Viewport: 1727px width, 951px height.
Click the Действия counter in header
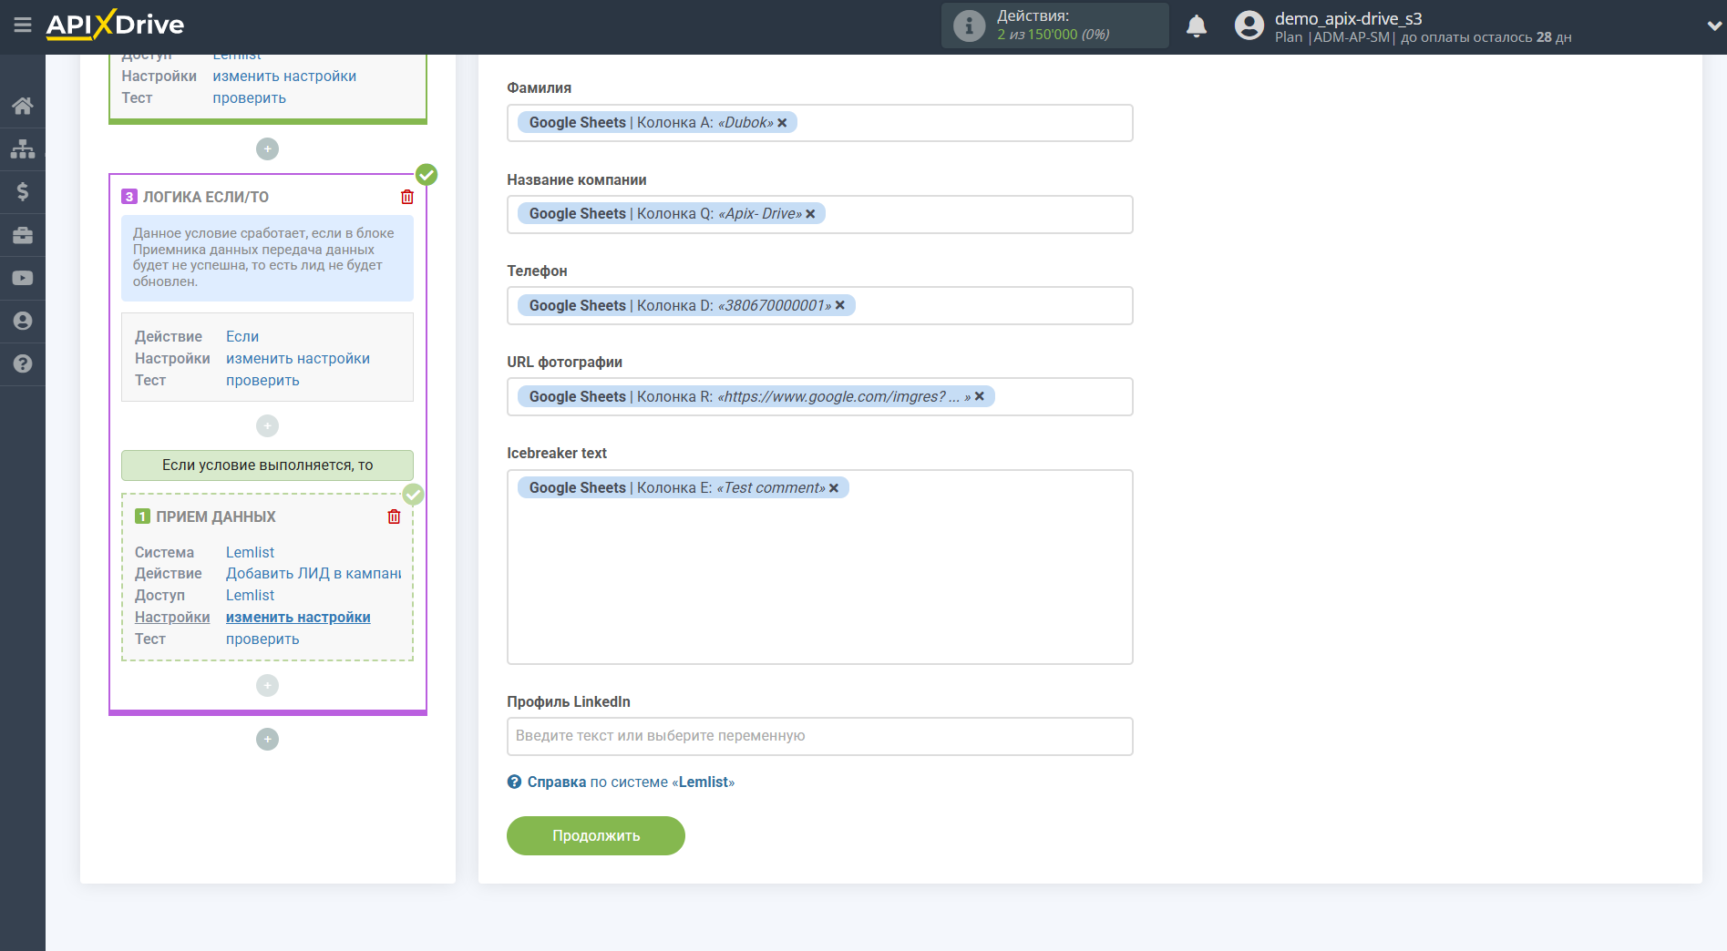point(1054,26)
